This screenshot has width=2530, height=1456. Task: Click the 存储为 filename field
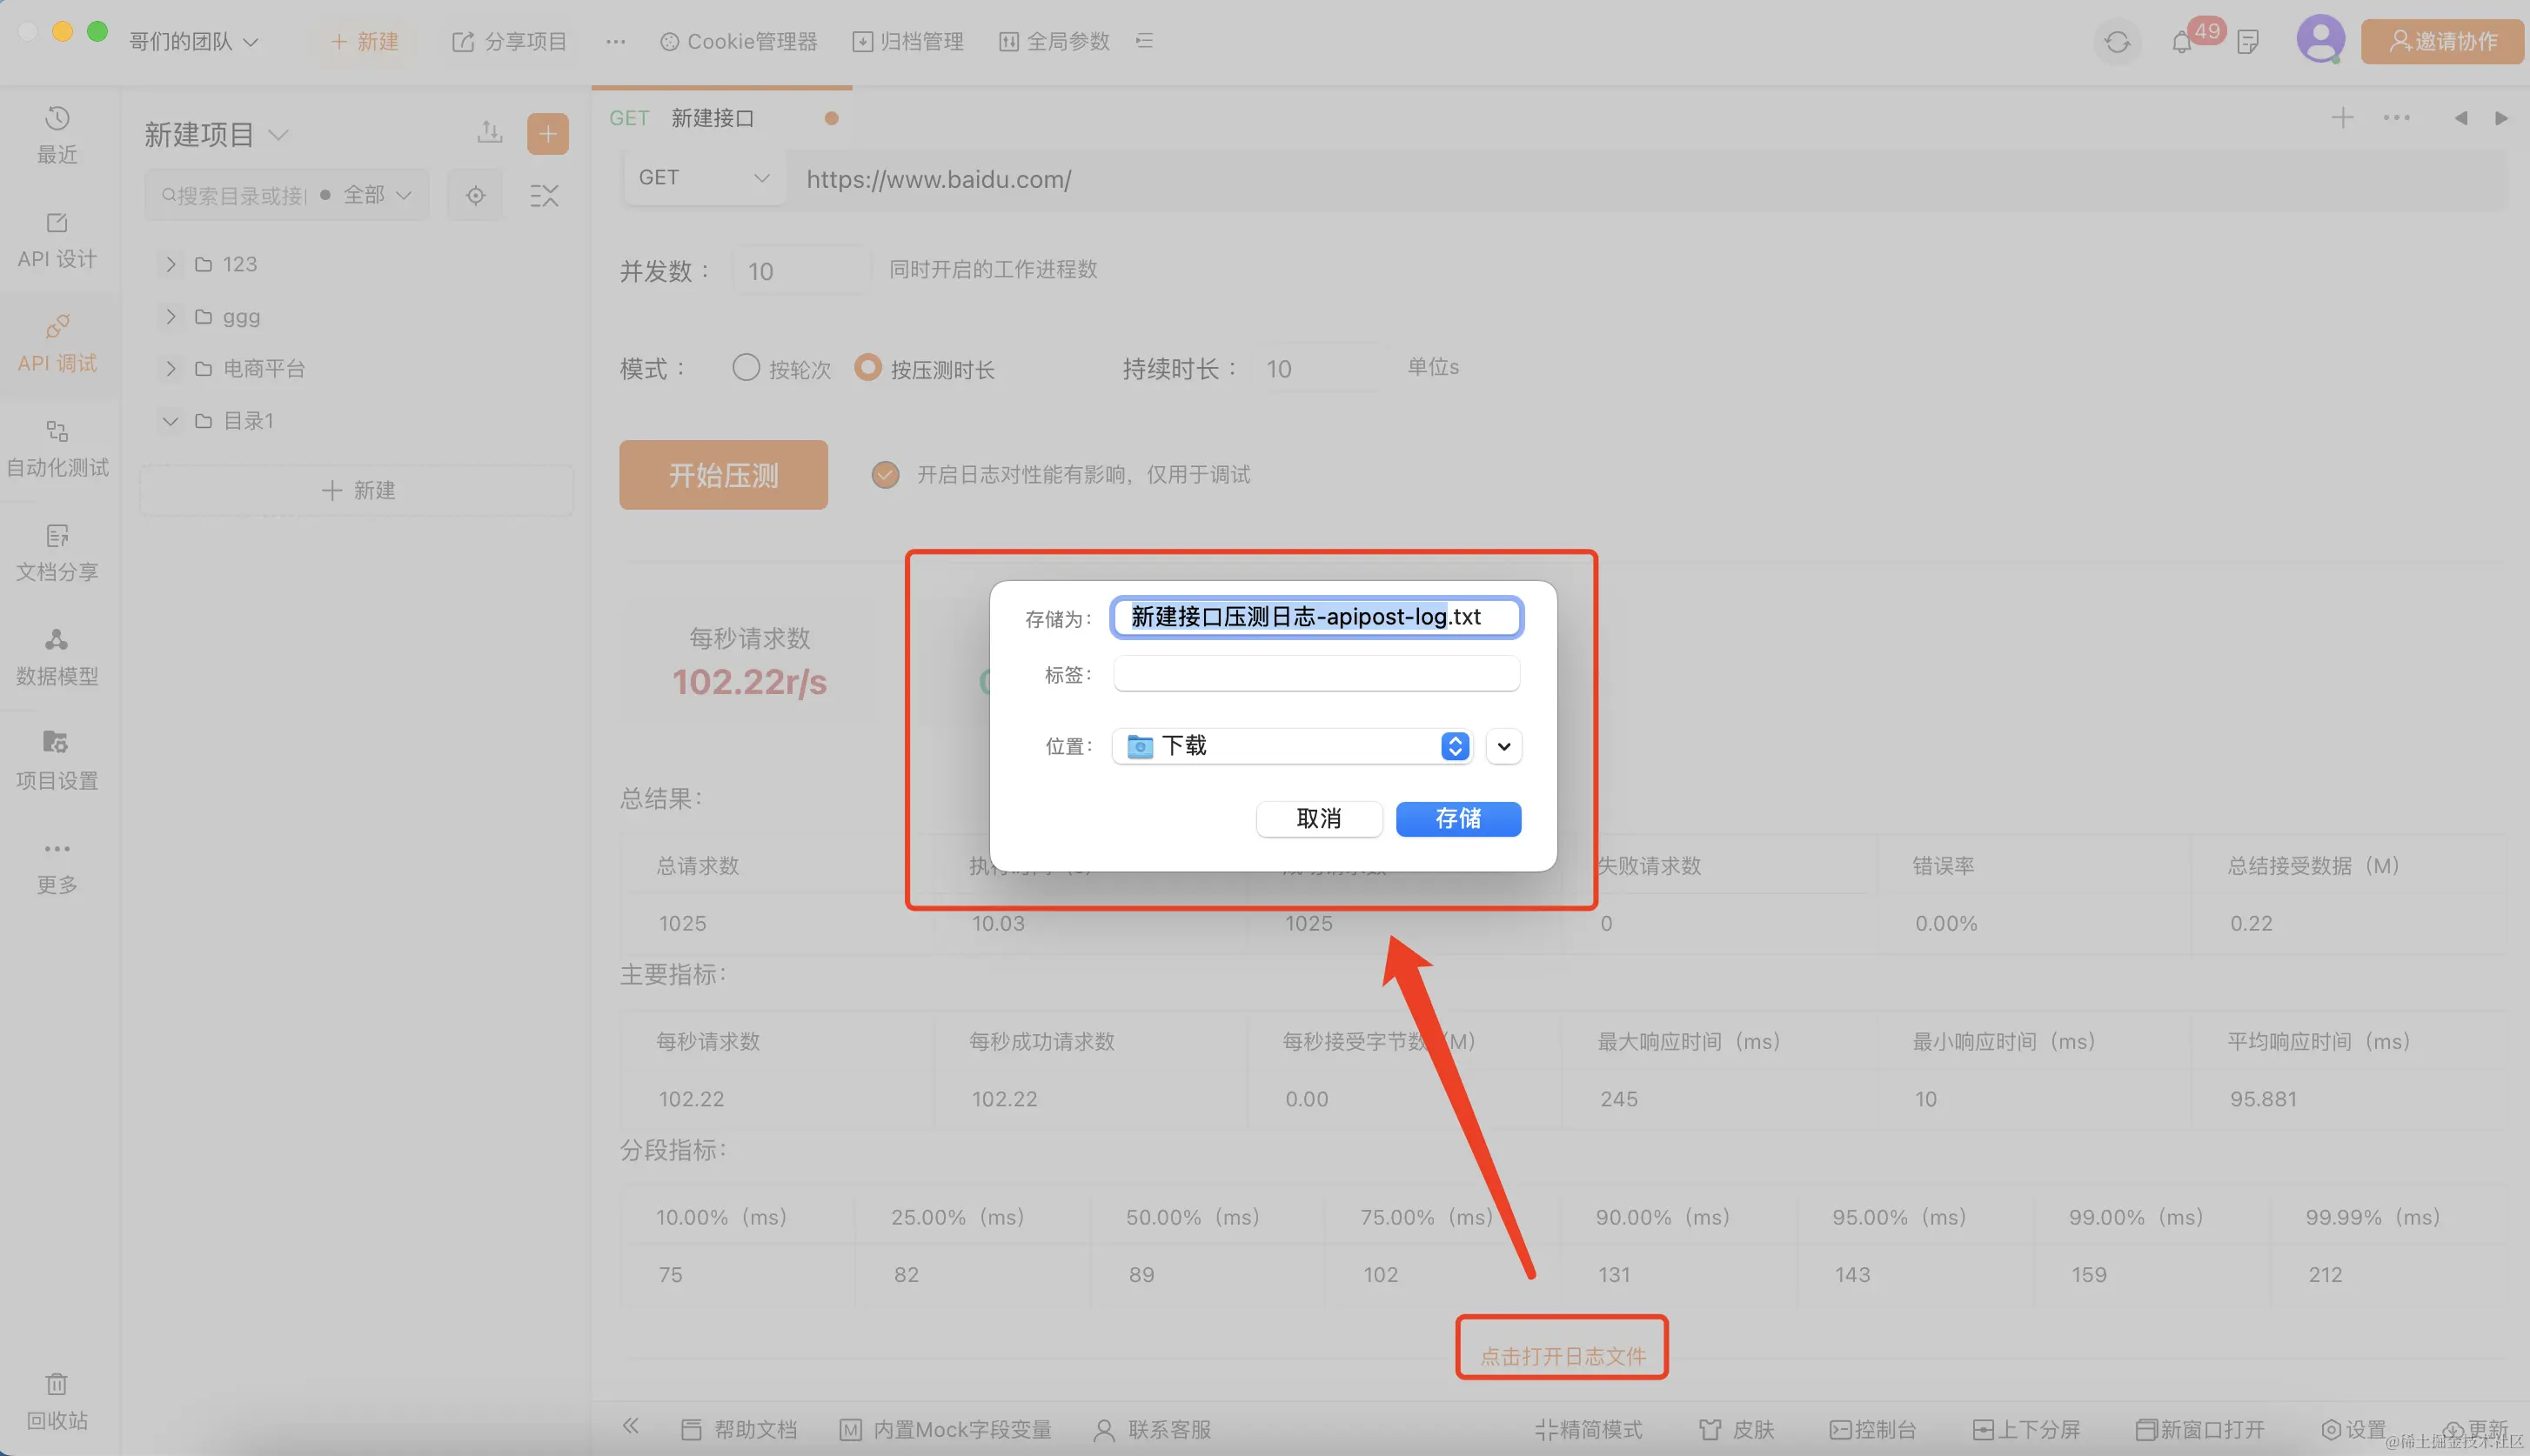(1317, 617)
